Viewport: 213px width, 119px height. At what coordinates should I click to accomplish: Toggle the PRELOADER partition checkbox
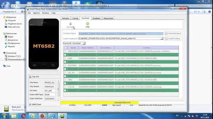65,51
